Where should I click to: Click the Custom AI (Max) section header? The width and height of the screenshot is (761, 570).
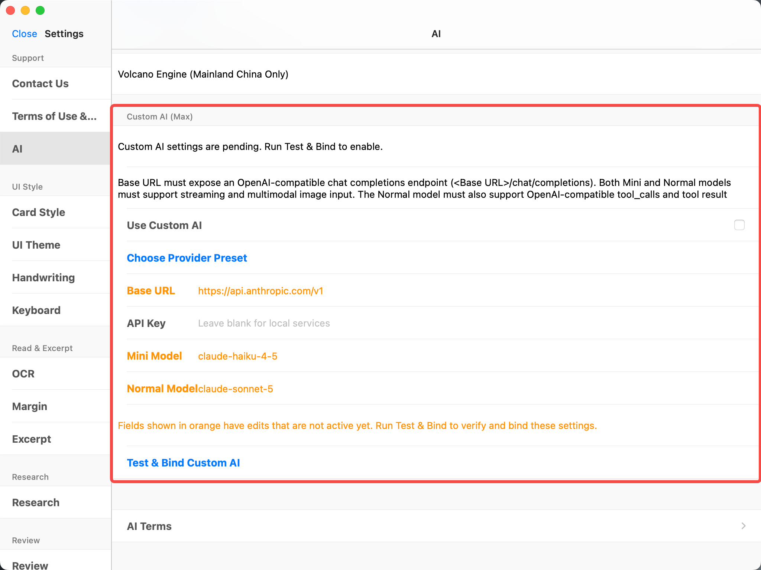(x=159, y=117)
